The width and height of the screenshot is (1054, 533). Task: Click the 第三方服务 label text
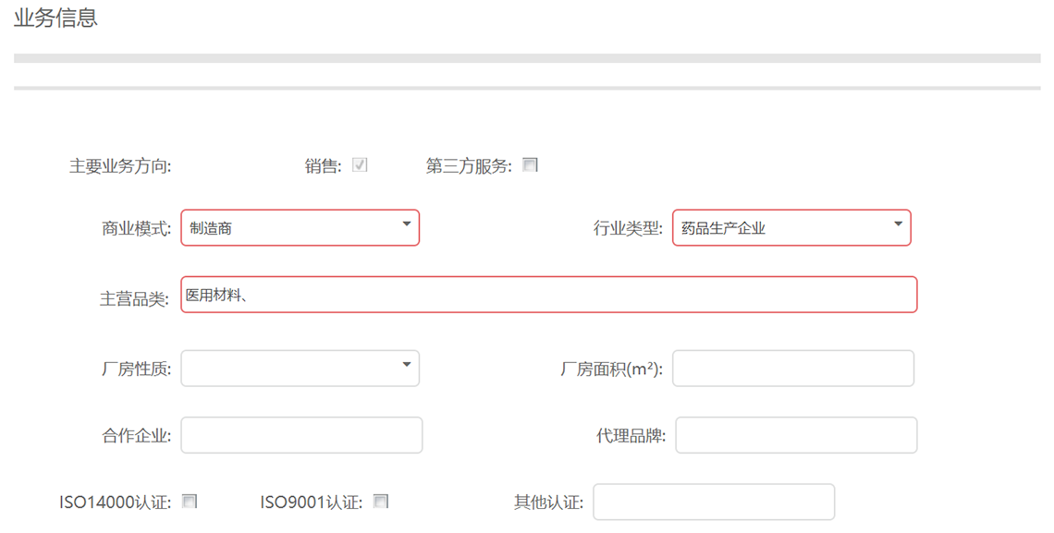coord(468,166)
